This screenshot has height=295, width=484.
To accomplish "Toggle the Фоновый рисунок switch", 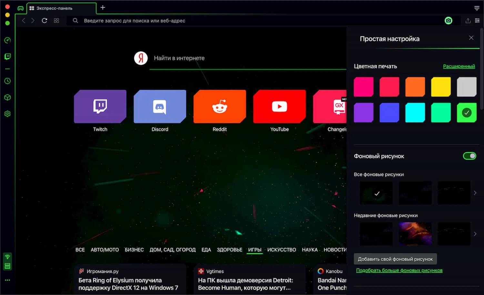I will point(469,156).
